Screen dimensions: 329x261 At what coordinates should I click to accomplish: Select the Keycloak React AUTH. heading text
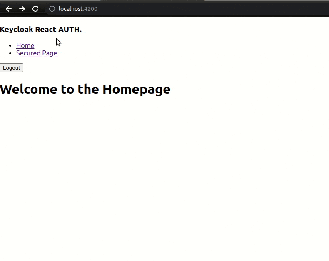point(41,30)
